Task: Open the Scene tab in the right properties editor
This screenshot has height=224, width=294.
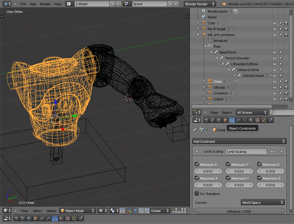Action: tap(212, 120)
